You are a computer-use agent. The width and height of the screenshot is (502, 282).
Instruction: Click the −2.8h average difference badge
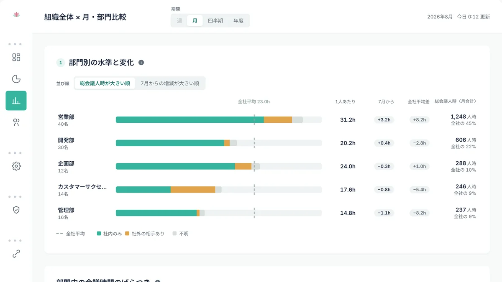click(x=419, y=143)
